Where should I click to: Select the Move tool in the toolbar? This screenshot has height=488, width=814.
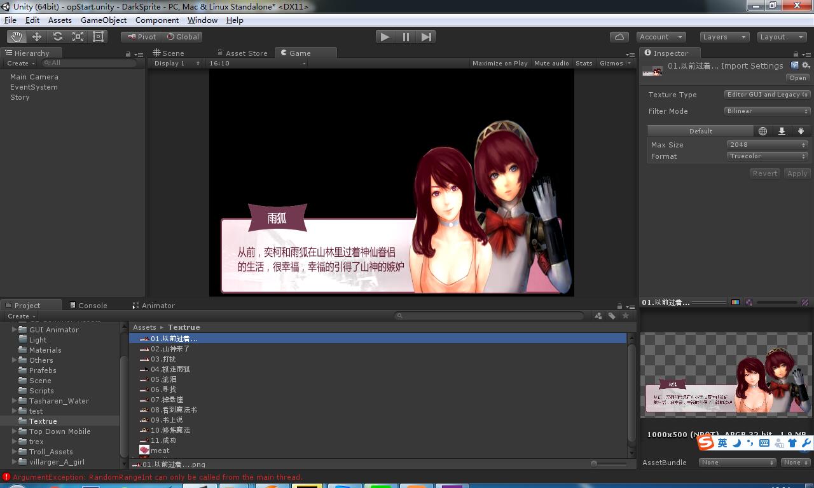[37, 37]
